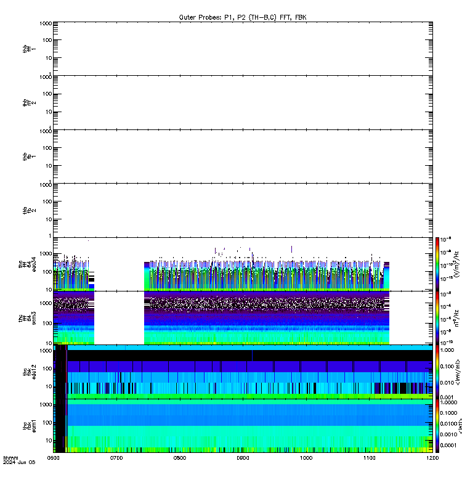Click the thc fbk edc12 spectrogram near 0800
The height and width of the screenshot is (493, 462).
coord(179,372)
